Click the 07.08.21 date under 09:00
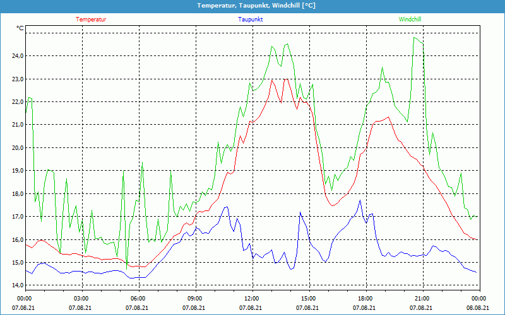This screenshot has height=315, width=505. pyautogui.click(x=194, y=307)
